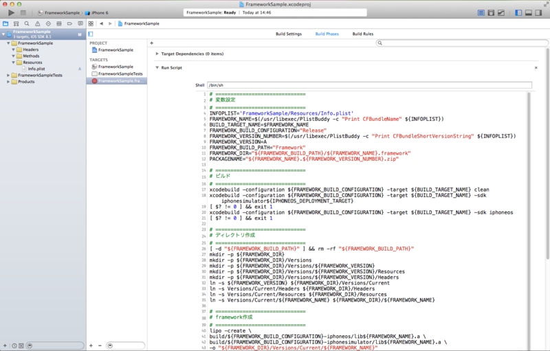Collapse the Run Script section
Screen dimensions: 550x351
pos(157,67)
